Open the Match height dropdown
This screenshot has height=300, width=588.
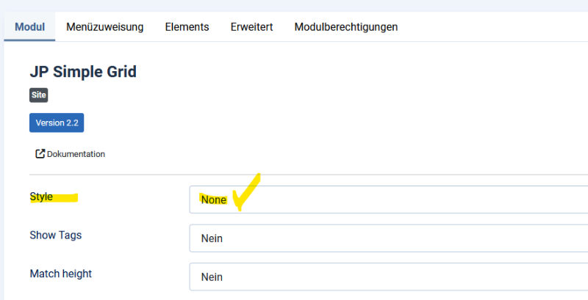tap(389, 277)
